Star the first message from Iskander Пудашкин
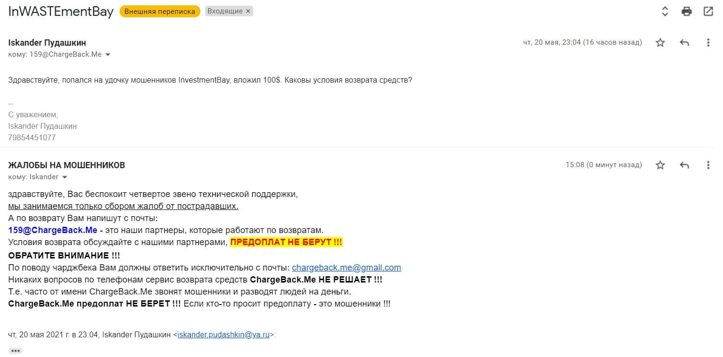This screenshot has width=723, height=357. 660,43
